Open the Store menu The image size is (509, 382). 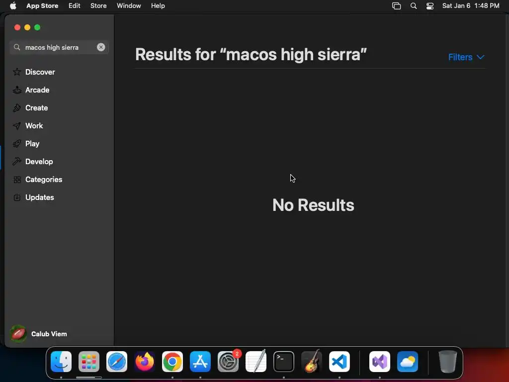tap(98, 6)
